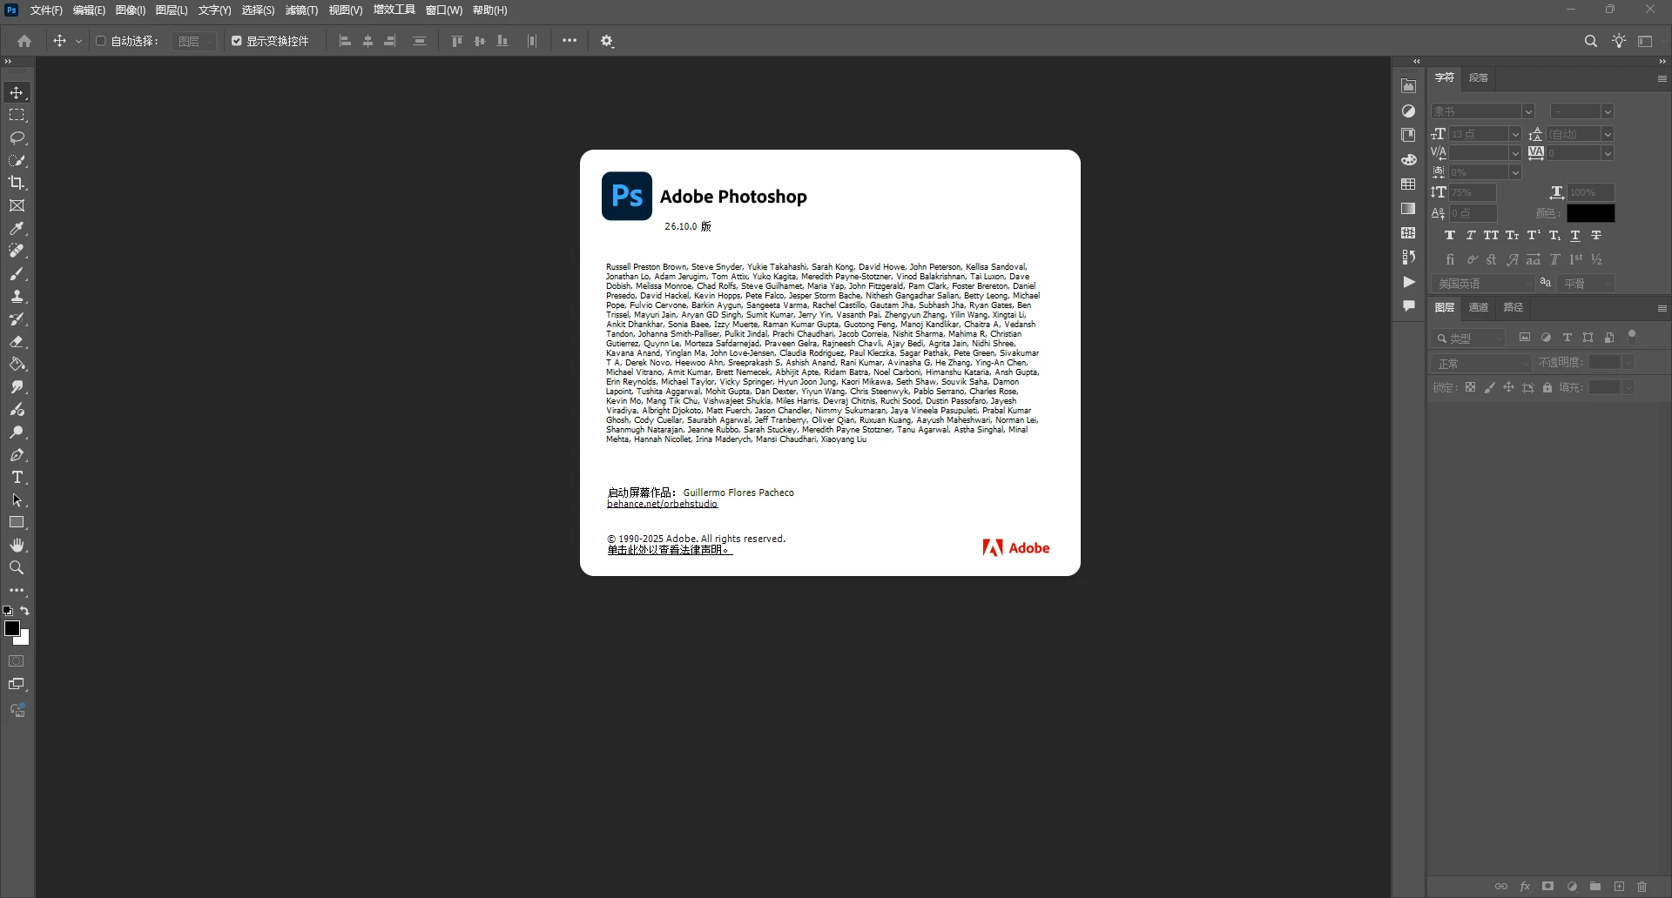Image resolution: width=1672 pixels, height=898 pixels.
Task: Open the language dropdown 美国英语
Action: click(x=1482, y=284)
